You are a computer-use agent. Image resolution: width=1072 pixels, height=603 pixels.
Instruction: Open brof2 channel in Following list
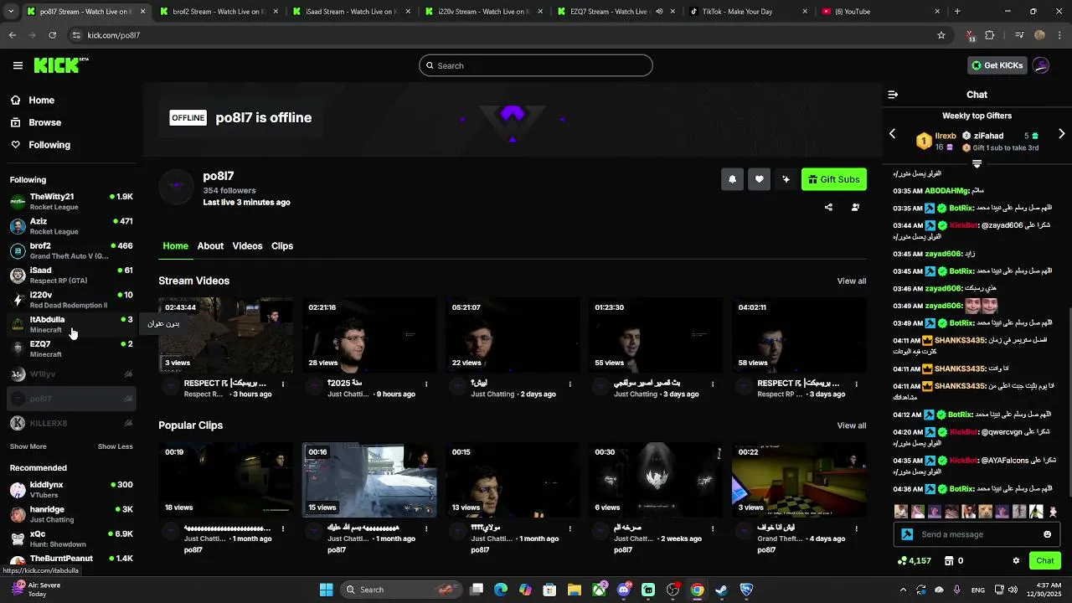pyautogui.click(x=71, y=250)
